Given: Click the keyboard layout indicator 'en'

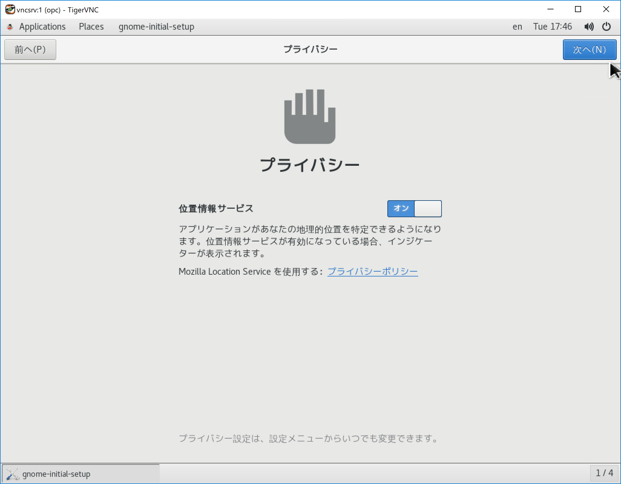Looking at the screenshot, I should pyautogui.click(x=517, y=27).
